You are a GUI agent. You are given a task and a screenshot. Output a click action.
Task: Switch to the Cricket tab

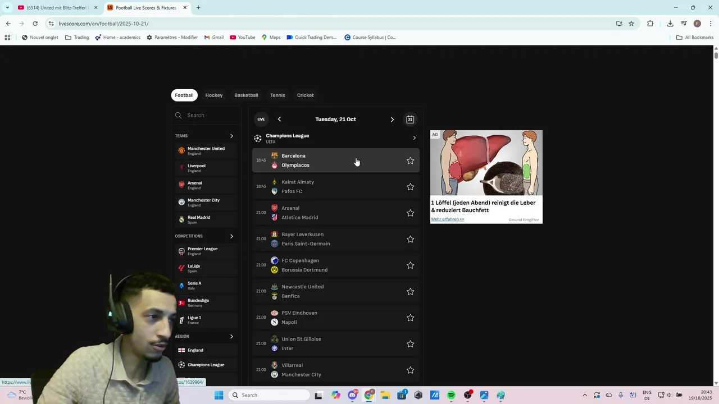(x=306, y=95)
